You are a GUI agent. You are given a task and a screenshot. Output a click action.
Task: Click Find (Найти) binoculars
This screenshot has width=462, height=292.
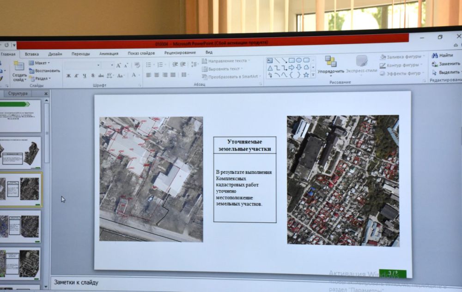click(442, 55)
